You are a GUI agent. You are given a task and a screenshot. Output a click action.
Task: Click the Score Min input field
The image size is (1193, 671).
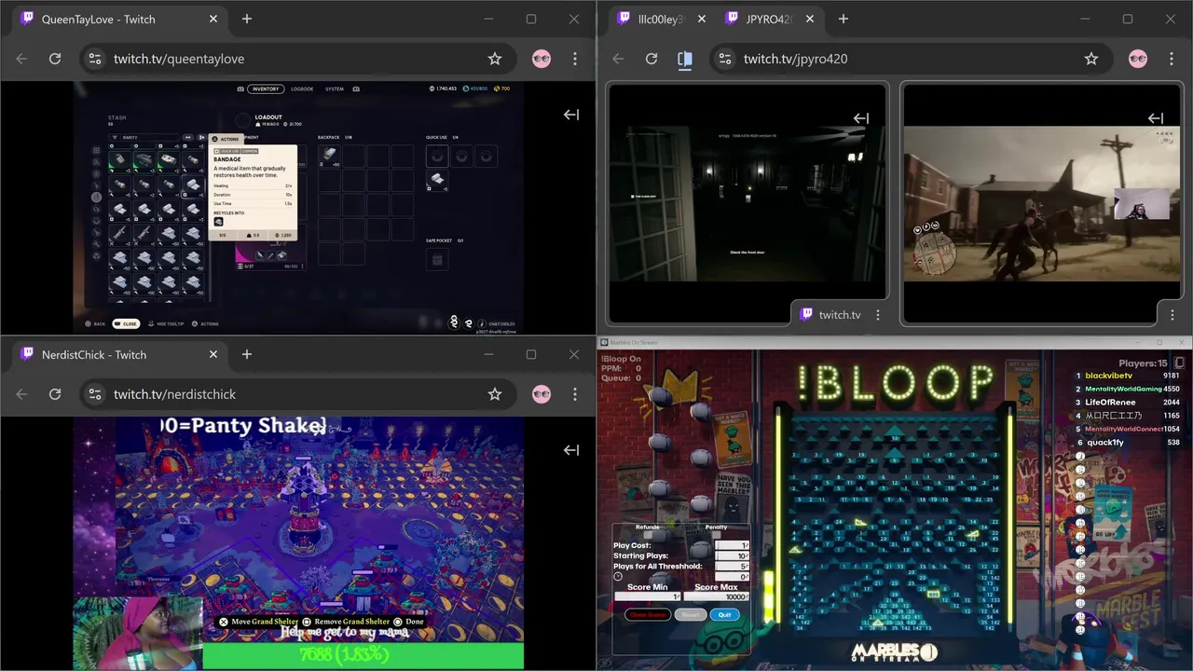pos(648,596)
